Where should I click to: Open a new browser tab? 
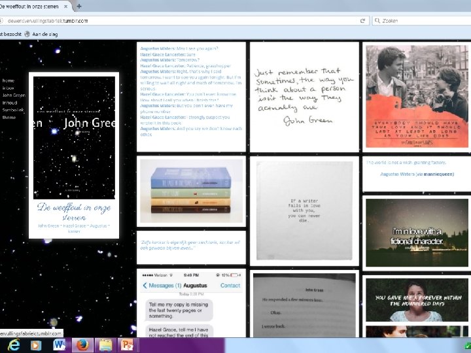point(79,7)
